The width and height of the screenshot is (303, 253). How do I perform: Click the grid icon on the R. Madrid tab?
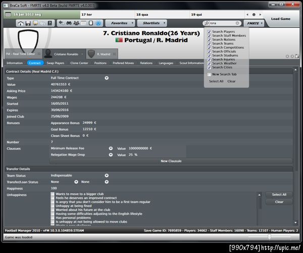tap(115, 54)
